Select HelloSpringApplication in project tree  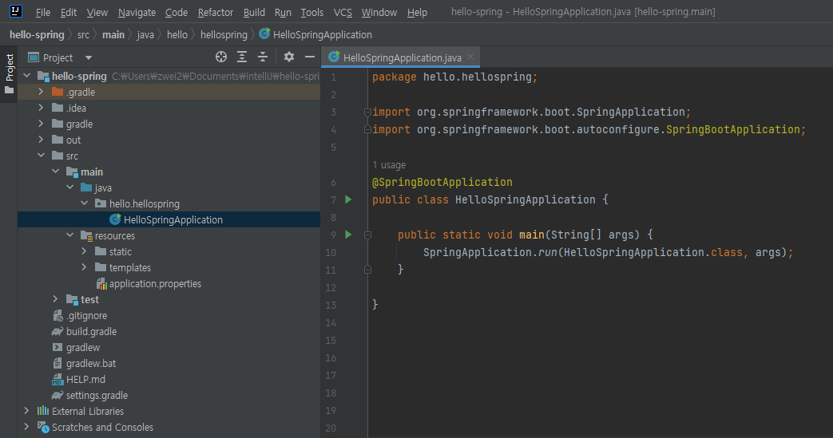coord(169,219)
